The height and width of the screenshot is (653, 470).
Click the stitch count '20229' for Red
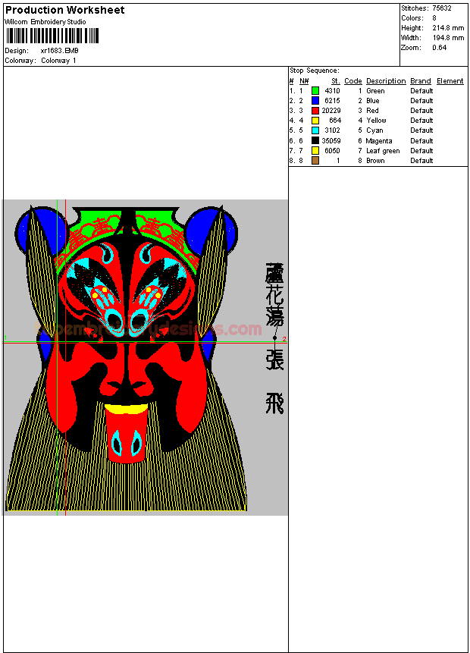[331, 111]
